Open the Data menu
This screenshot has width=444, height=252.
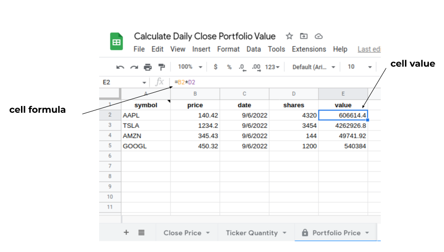tap(254, 49)
